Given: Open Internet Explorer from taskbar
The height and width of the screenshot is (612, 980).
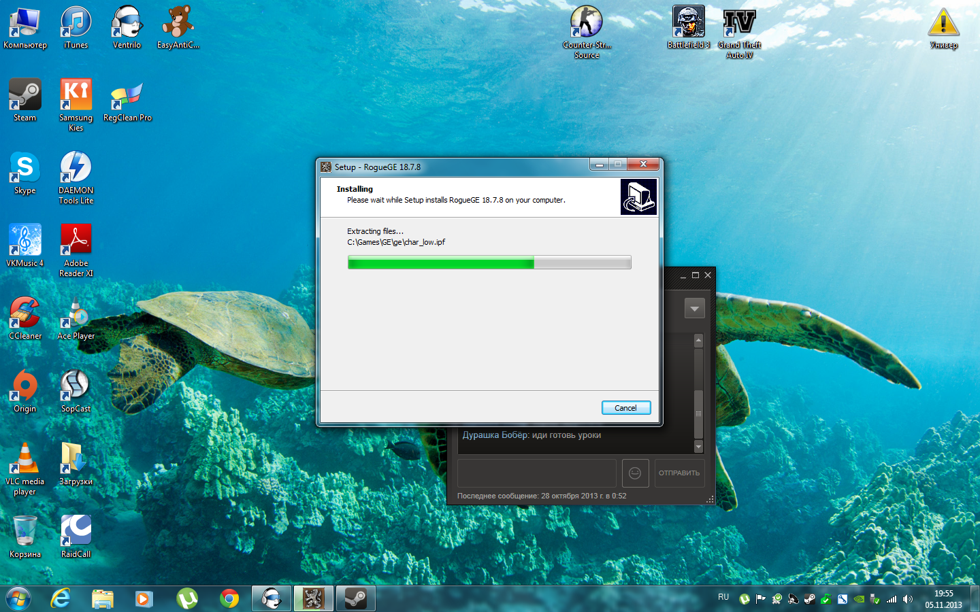Looking at the screenshot, I should (x=61, y=598).
